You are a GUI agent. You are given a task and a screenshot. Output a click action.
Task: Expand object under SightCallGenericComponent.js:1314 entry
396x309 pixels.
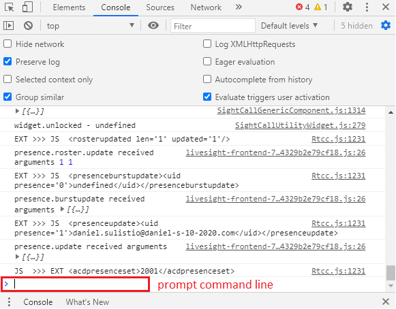(x=17, y=111)
